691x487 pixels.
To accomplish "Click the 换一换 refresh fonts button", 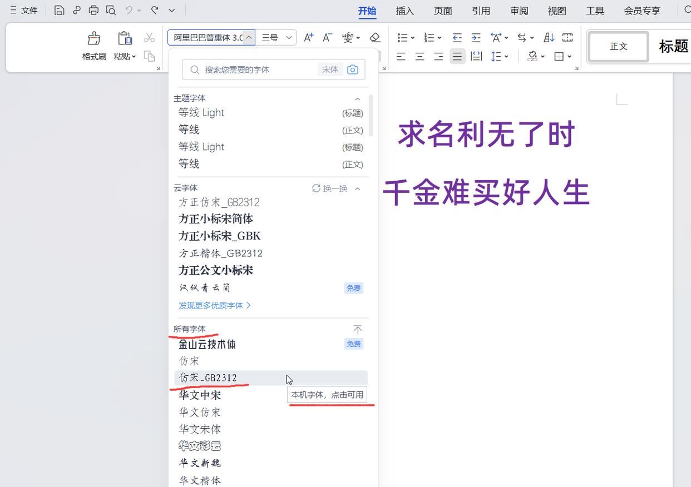I will tap(332, 188).
